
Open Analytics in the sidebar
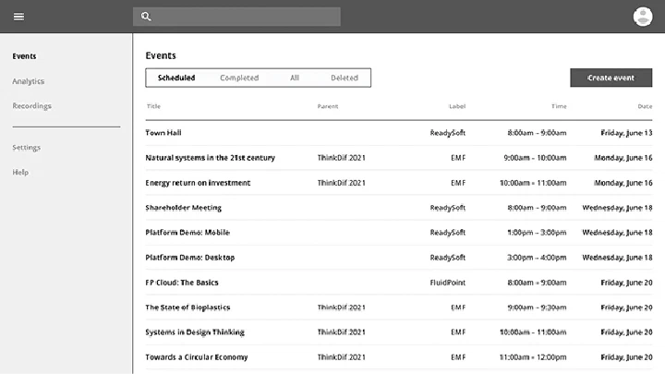[28, 81]
